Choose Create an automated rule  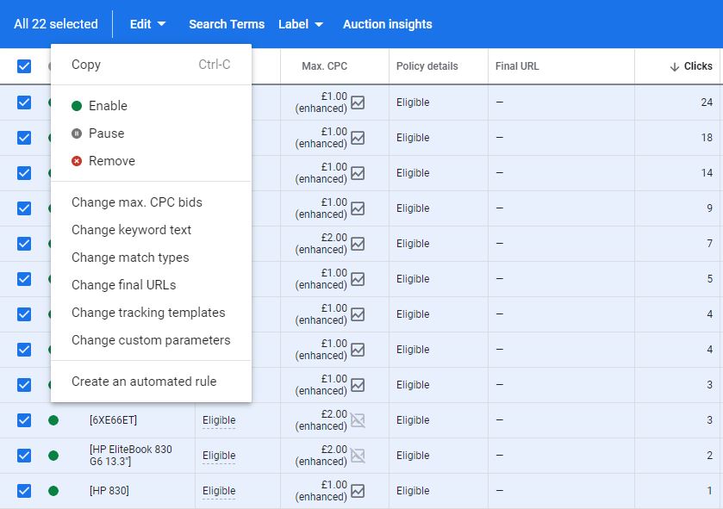(144, 382)
